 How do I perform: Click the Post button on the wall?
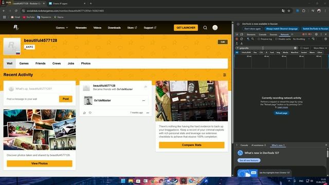tap(65, 99)
